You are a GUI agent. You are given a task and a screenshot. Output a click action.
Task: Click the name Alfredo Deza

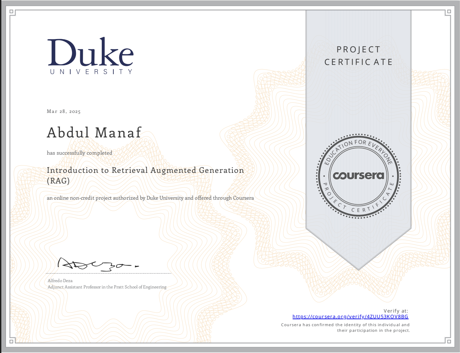click(x=60, y=280)
